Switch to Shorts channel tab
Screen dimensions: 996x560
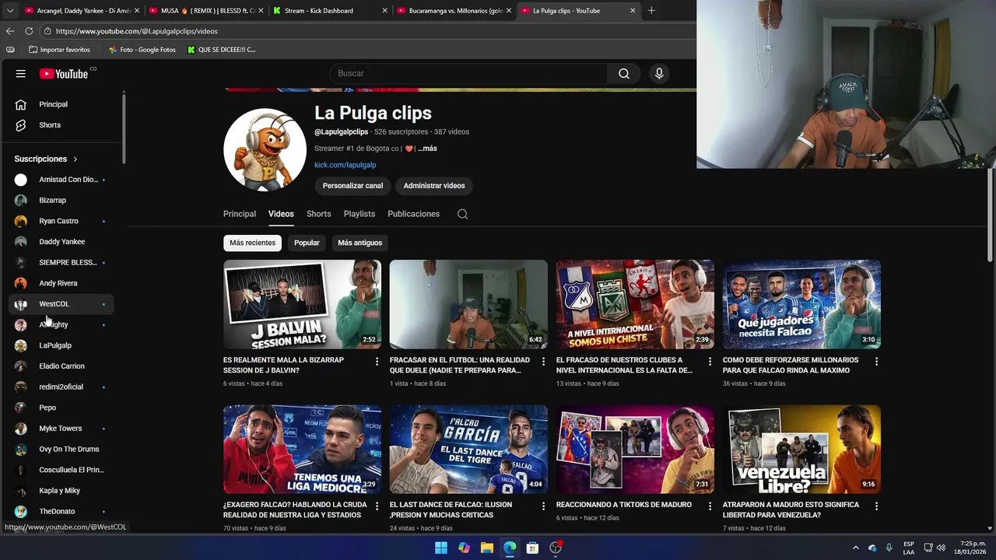click(x=318, y=214)
